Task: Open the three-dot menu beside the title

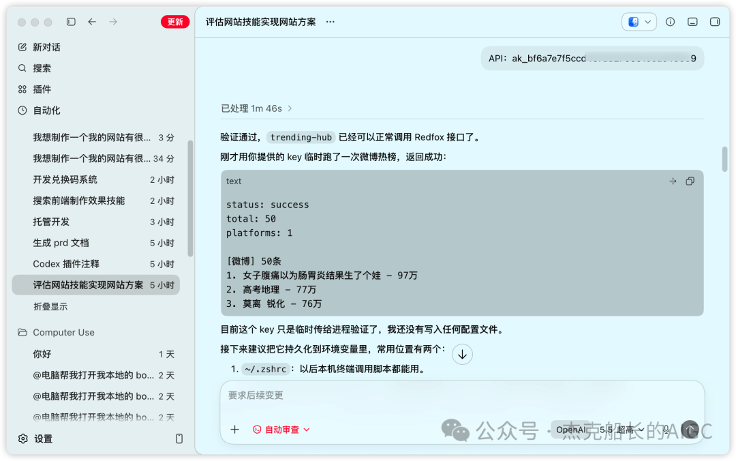Action: (x=331, y=22)
